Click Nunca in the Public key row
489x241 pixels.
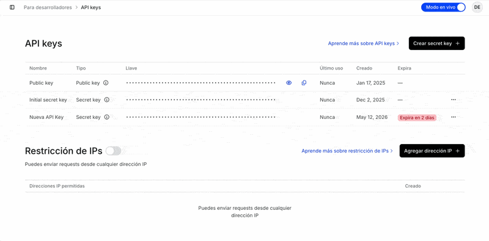coord(327,83)
